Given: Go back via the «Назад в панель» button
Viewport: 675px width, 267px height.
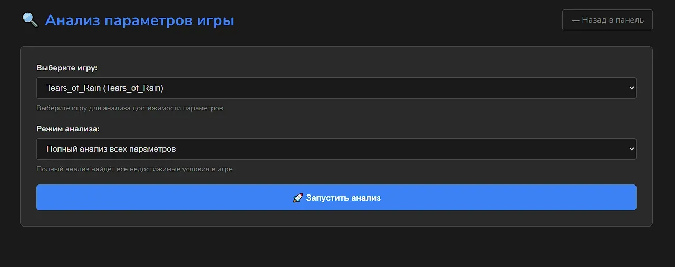Looking at the screenshot, I should tap(607, 20).
